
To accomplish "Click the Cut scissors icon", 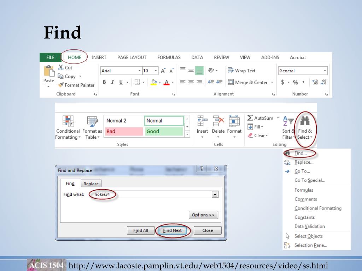I will (x=61, y=67).
